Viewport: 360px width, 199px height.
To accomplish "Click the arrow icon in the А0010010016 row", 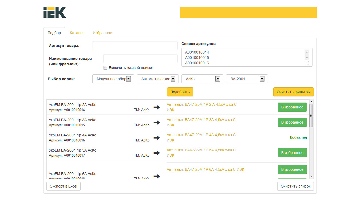I will click(157, 138).
